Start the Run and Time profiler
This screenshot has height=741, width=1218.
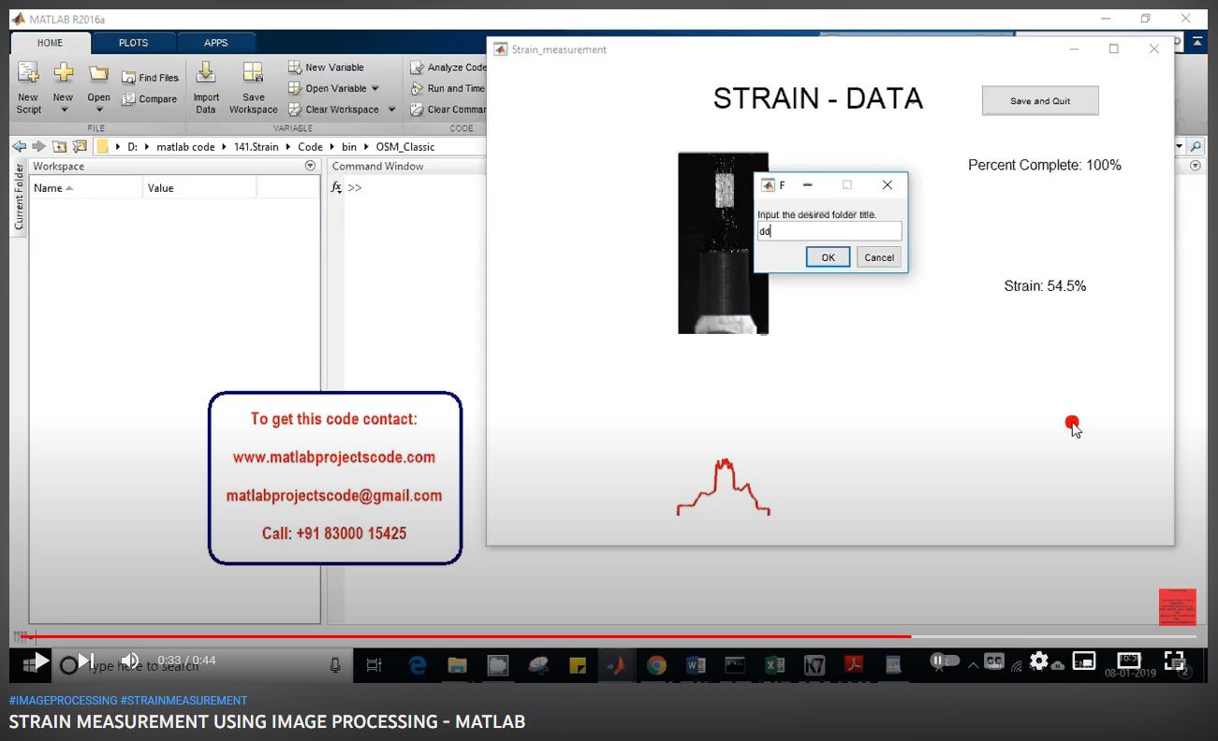coord(448,89)
